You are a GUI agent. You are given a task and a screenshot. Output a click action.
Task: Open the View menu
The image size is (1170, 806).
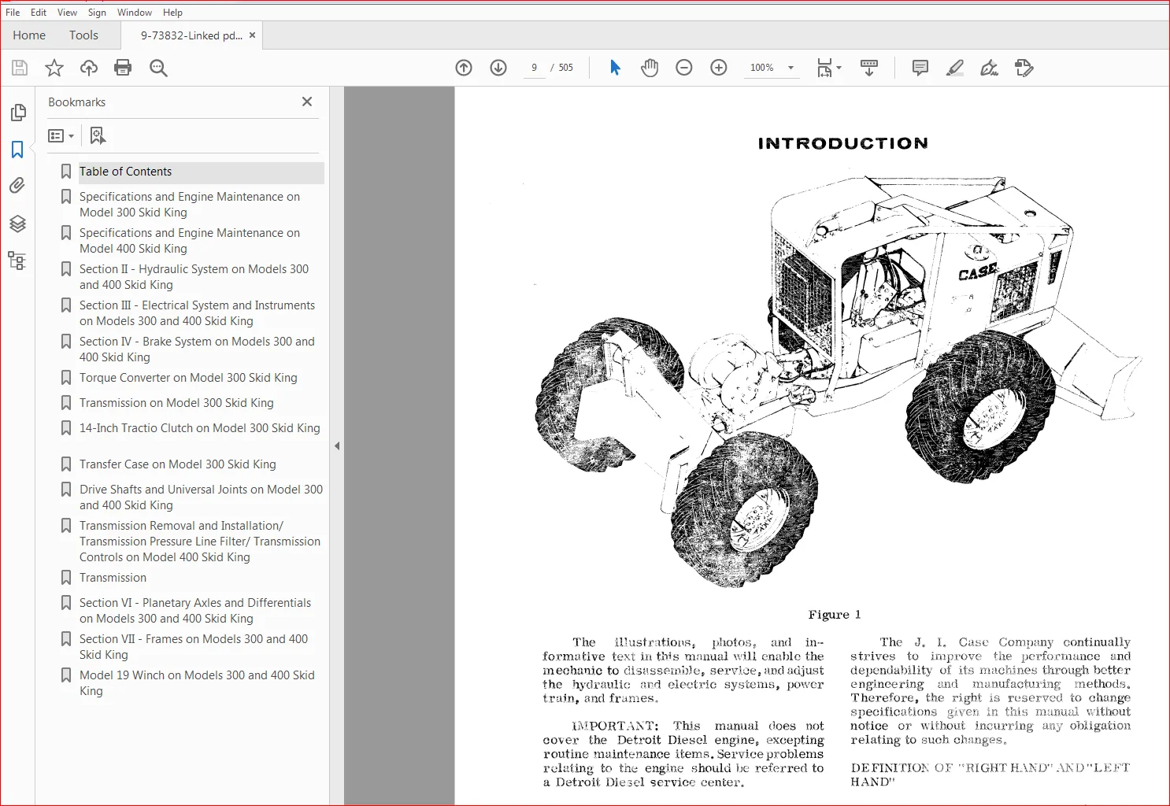(x=68, y=12)
